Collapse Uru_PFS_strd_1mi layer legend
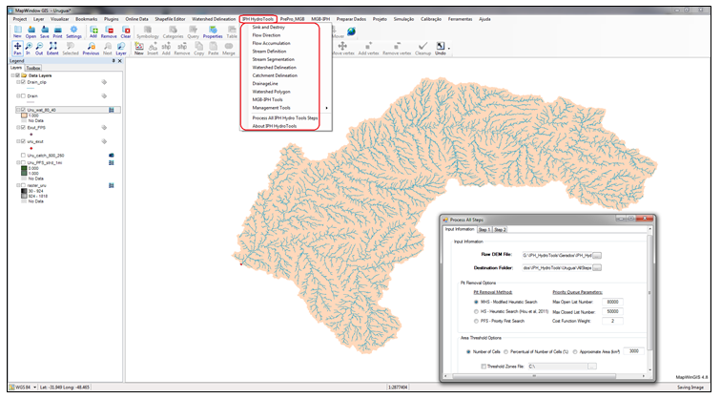 click(18, 162)
